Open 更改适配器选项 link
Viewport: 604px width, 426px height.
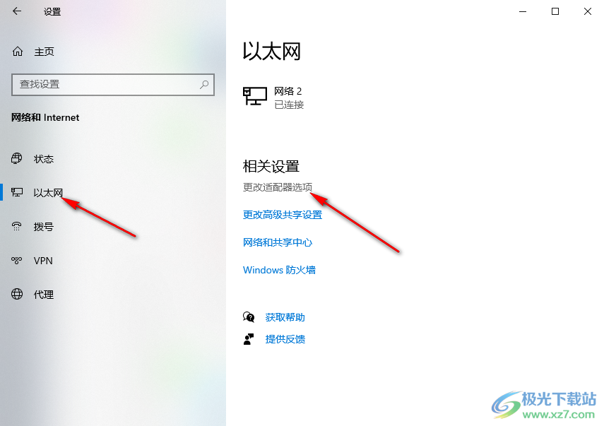[x=278, y=187]
